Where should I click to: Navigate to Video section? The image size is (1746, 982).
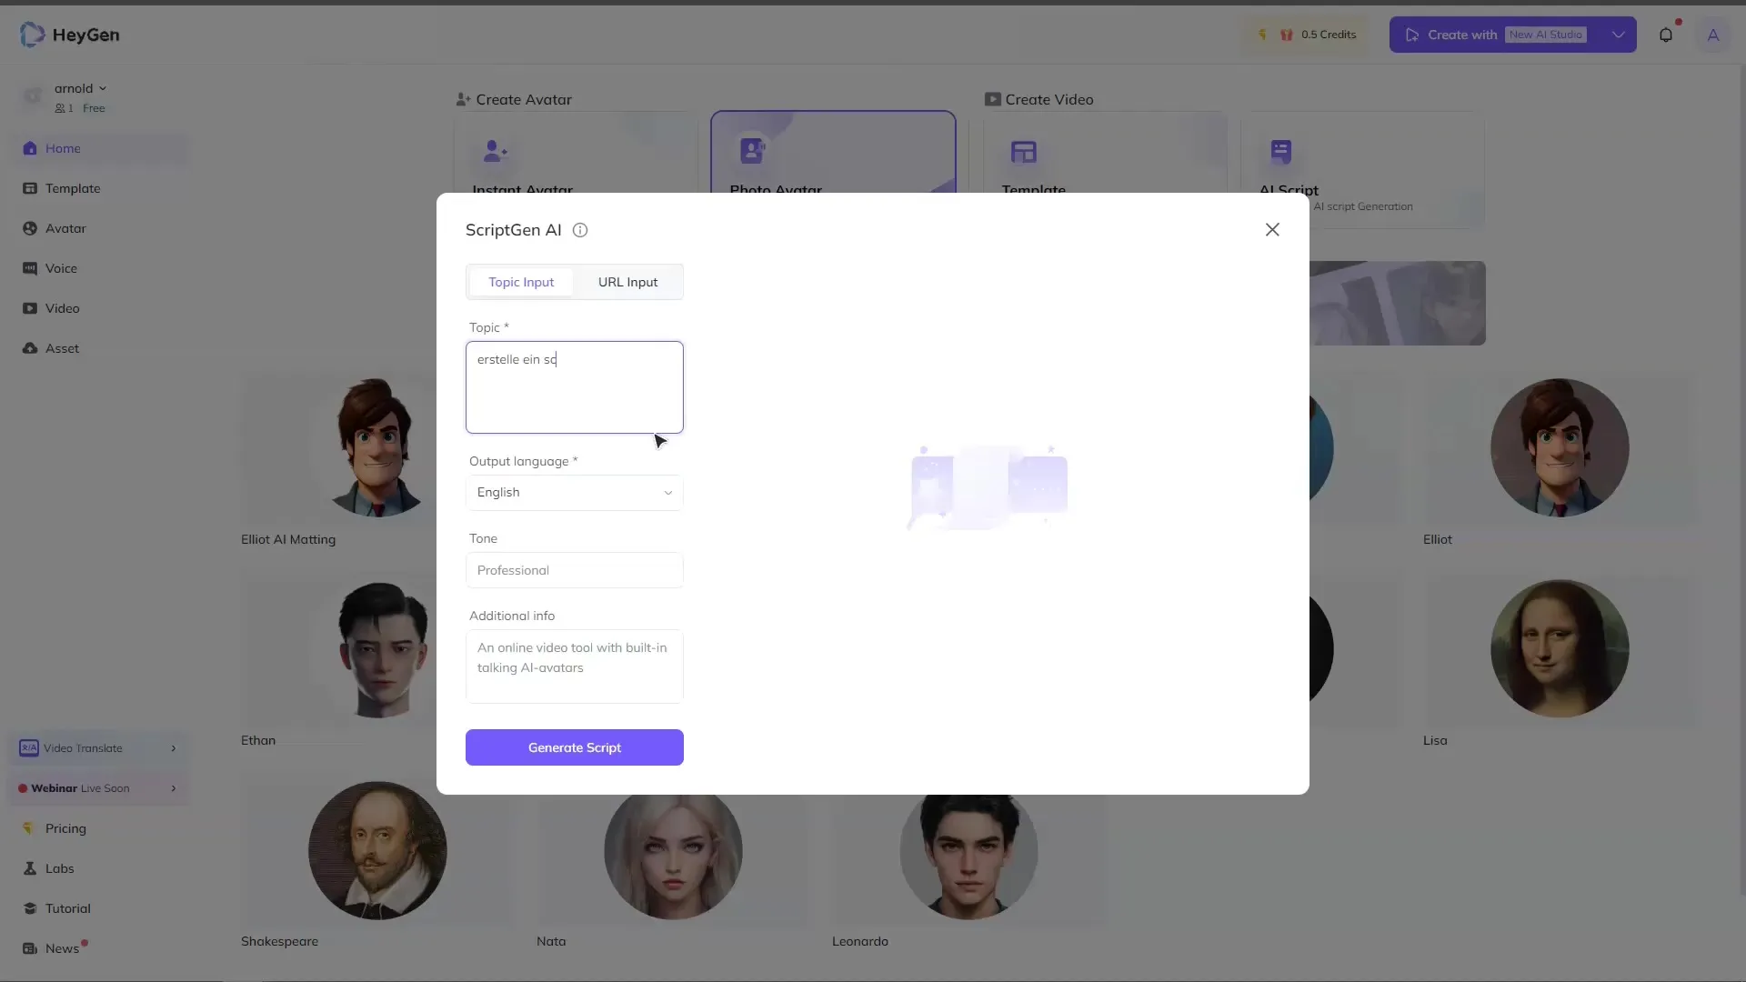[x=61, y=307]
